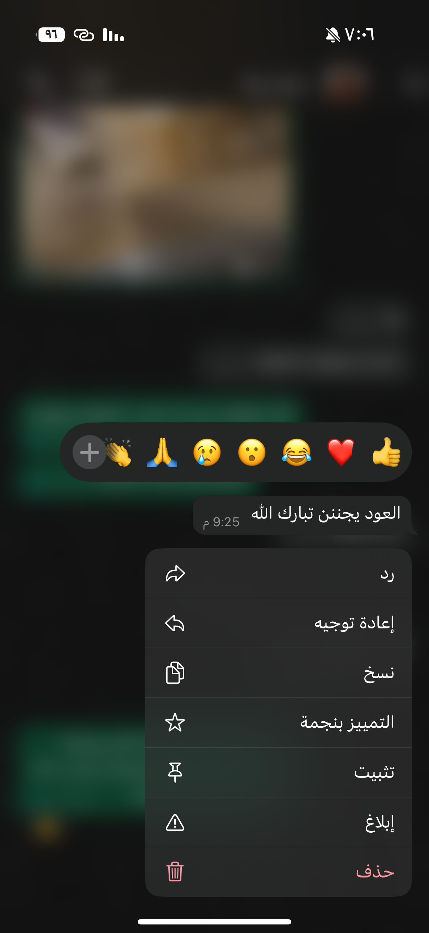The image size is (429, 933).
Task: Pin the message using تثبيت
Action: [279, 772]
